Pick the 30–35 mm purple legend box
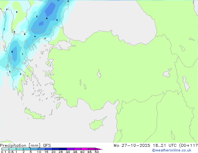Screen dimensions: 198x153 [x=70, y=149]
